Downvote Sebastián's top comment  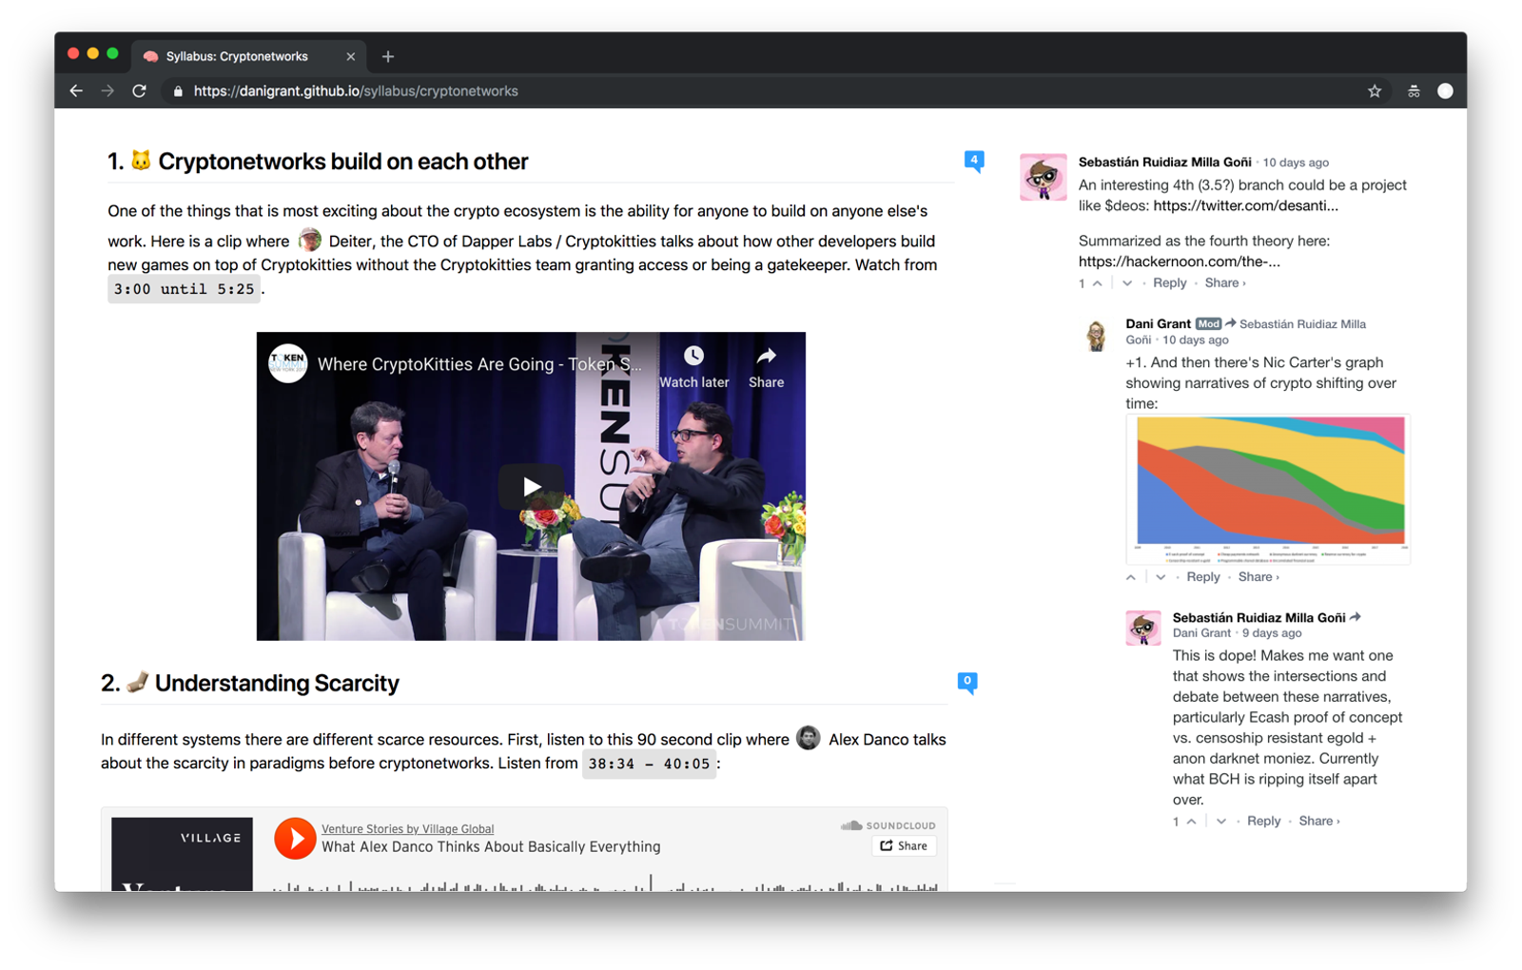pyautogui.click(x=1126, y=283)
